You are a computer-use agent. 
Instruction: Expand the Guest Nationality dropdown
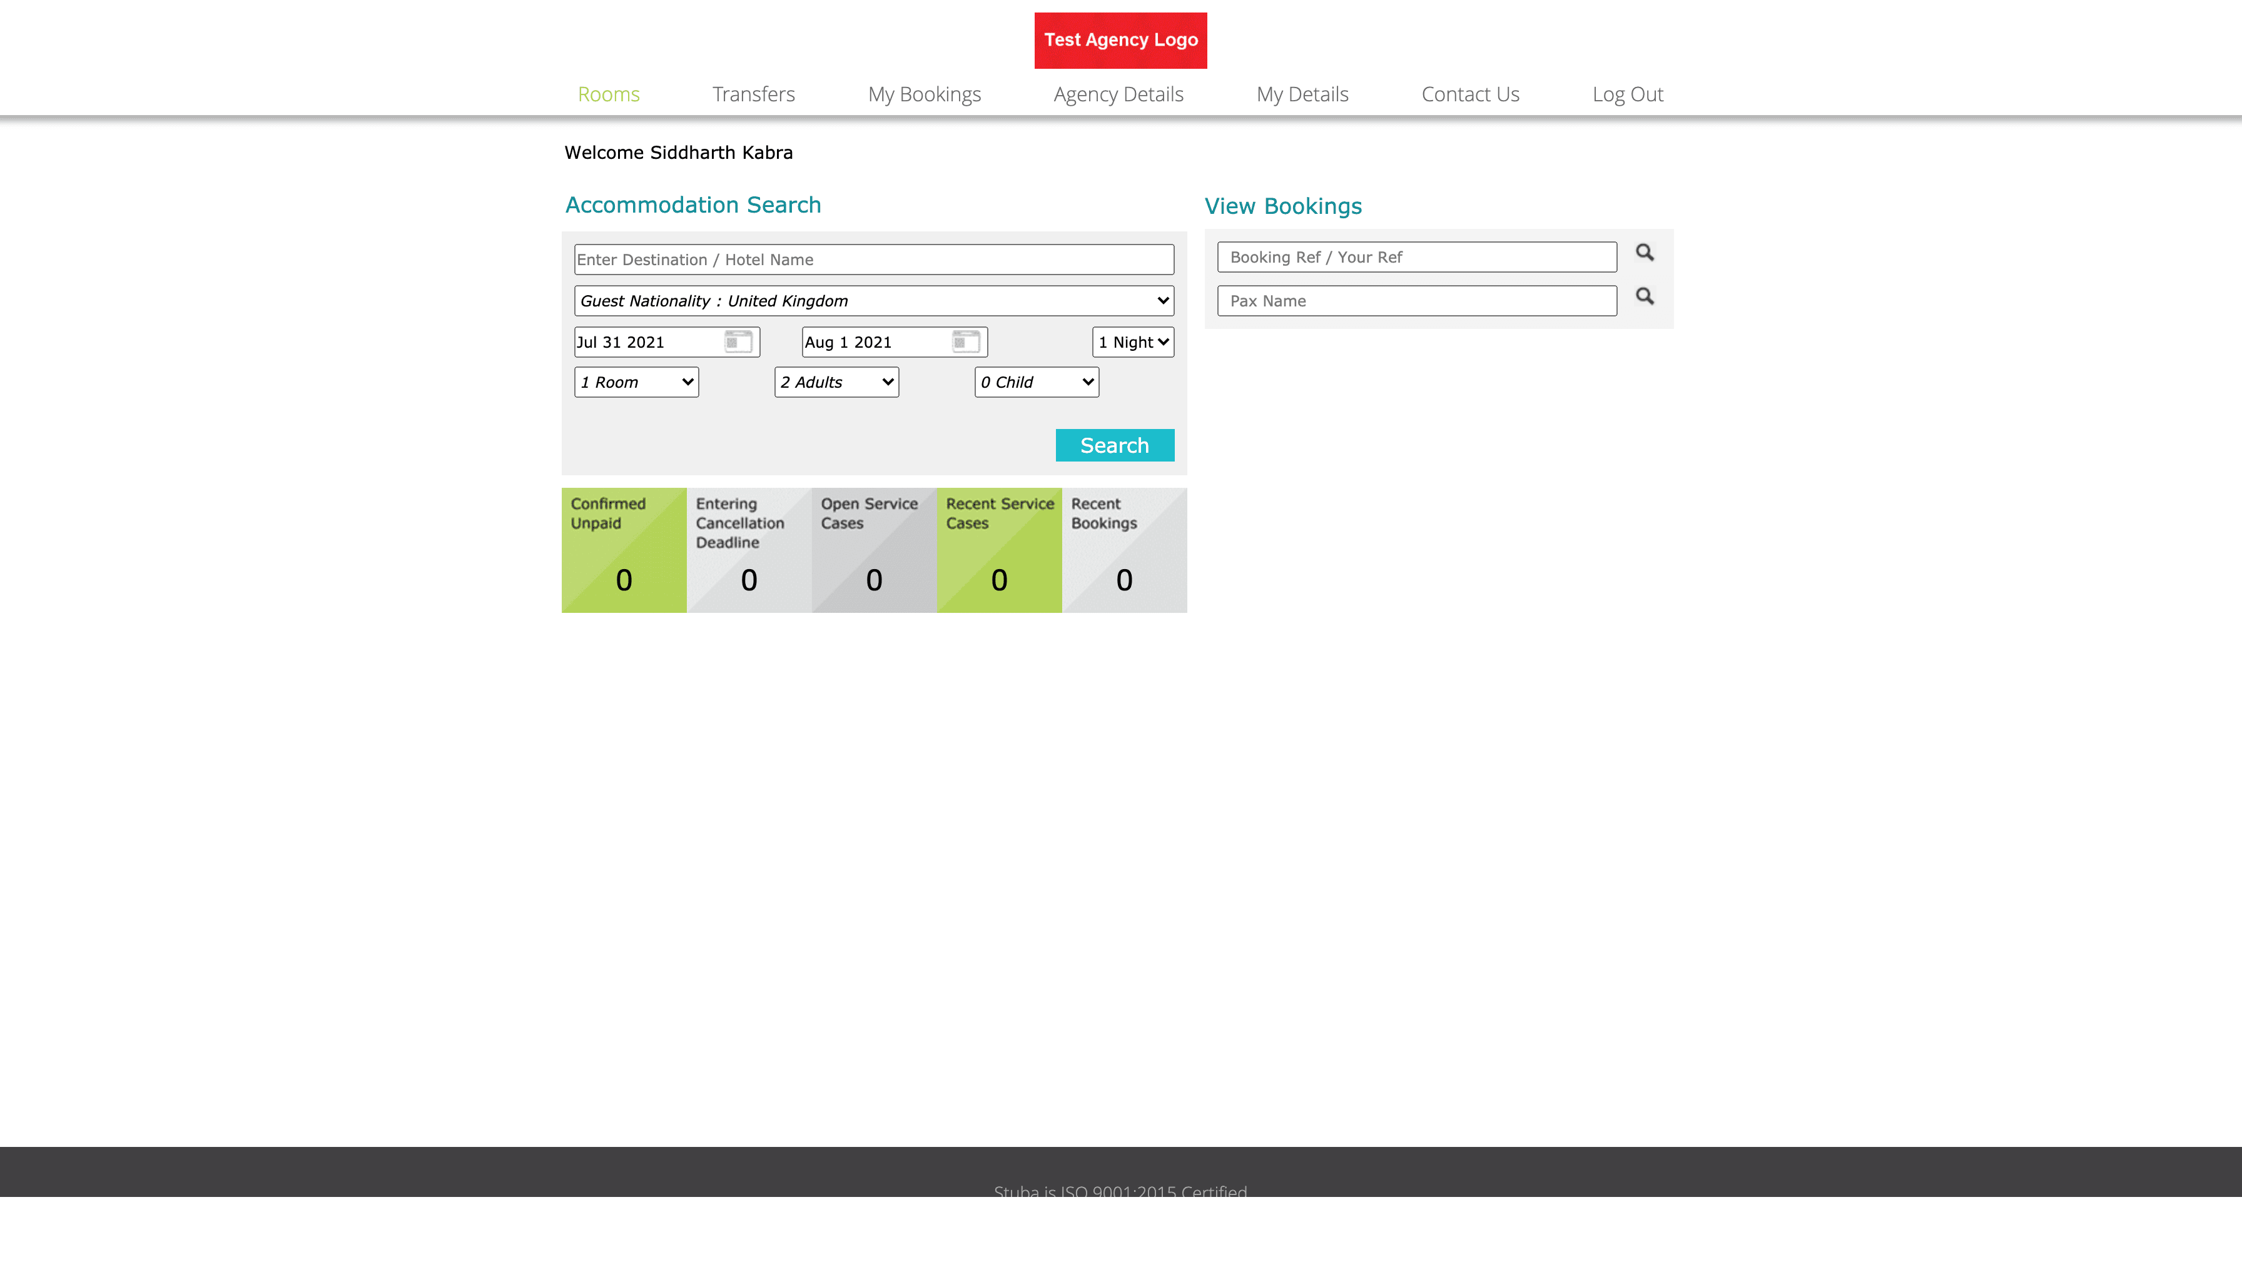click(x=874, y=301)
